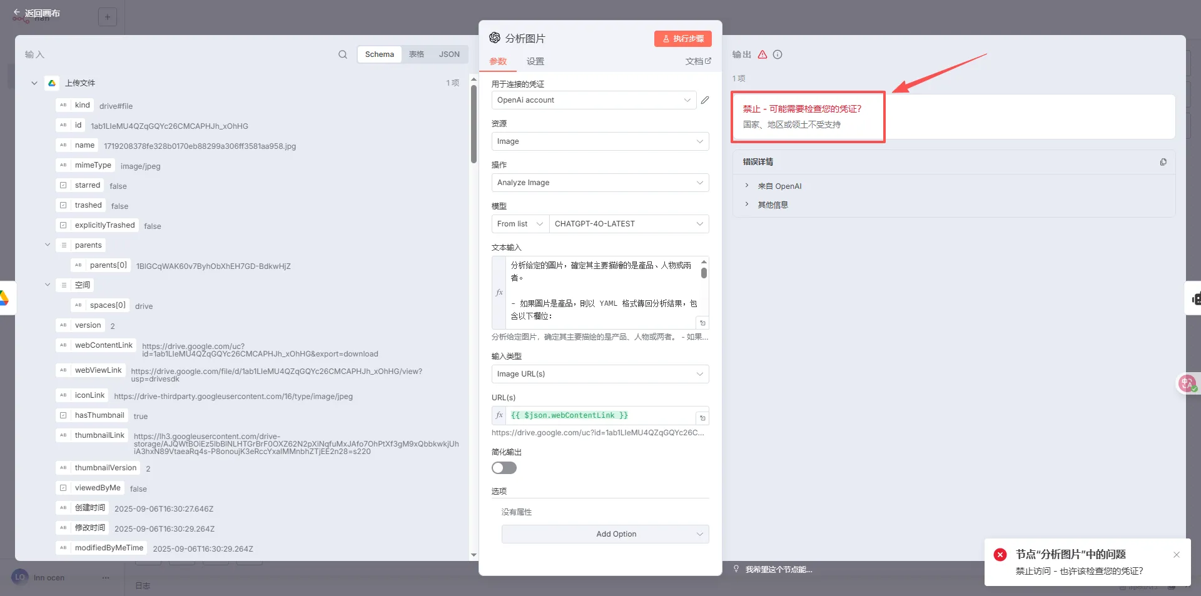Click the pencil icon to edit credential

(x=705, y=100)
